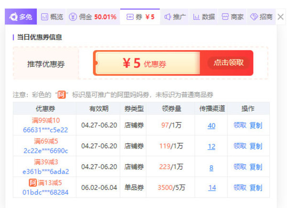Click 领取 for the 满99减10 coupon

[x=240, y=125]
